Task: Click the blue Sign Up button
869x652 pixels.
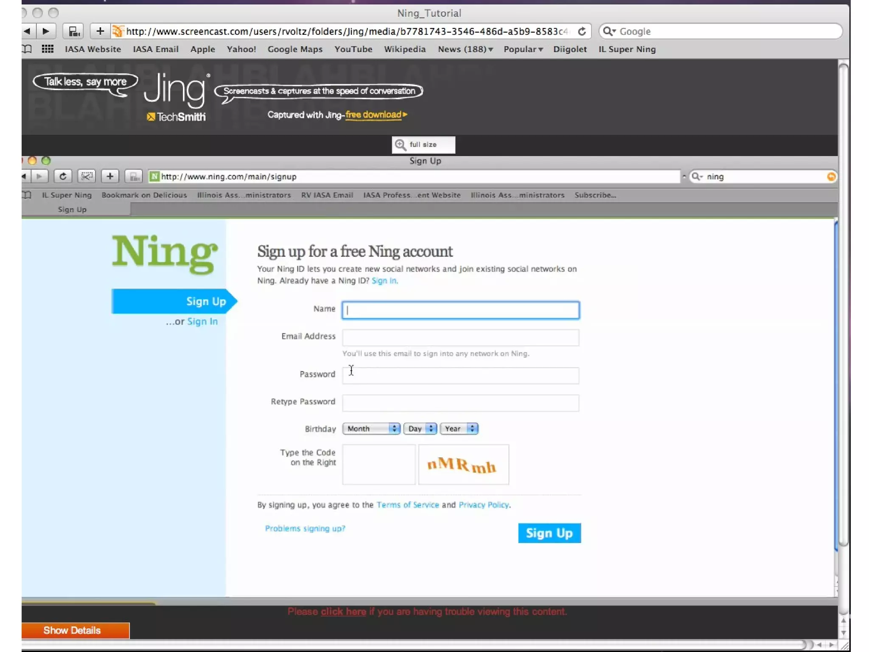Action: click(x=549, y=533)
